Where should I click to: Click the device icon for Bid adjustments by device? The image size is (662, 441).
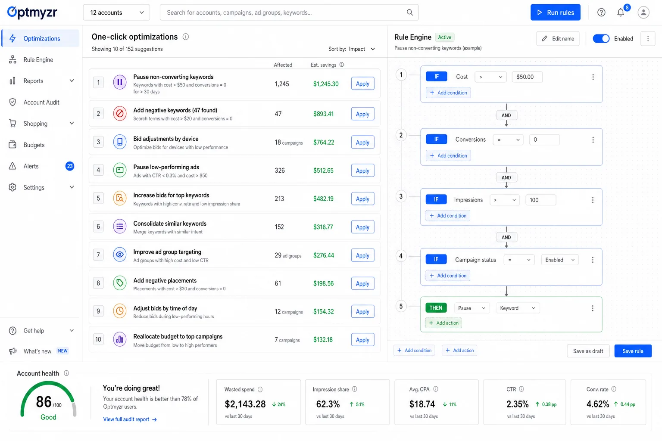tap(120, 142)
